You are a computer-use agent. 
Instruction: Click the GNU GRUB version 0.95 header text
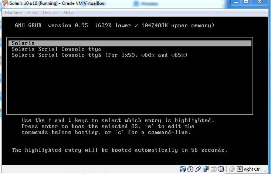pyautogui.click(x=51, y=26)
